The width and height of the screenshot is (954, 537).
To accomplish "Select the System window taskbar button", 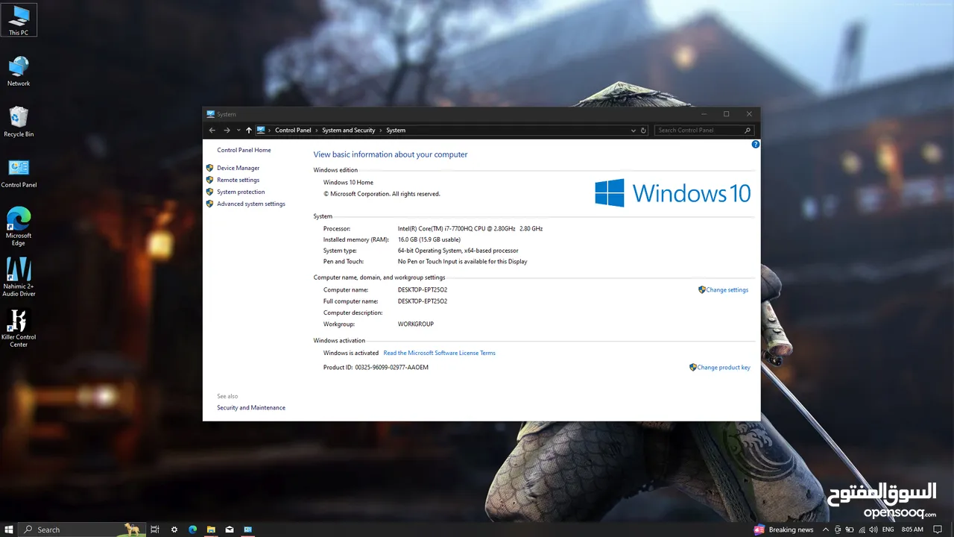I will (x=248, y=530).
